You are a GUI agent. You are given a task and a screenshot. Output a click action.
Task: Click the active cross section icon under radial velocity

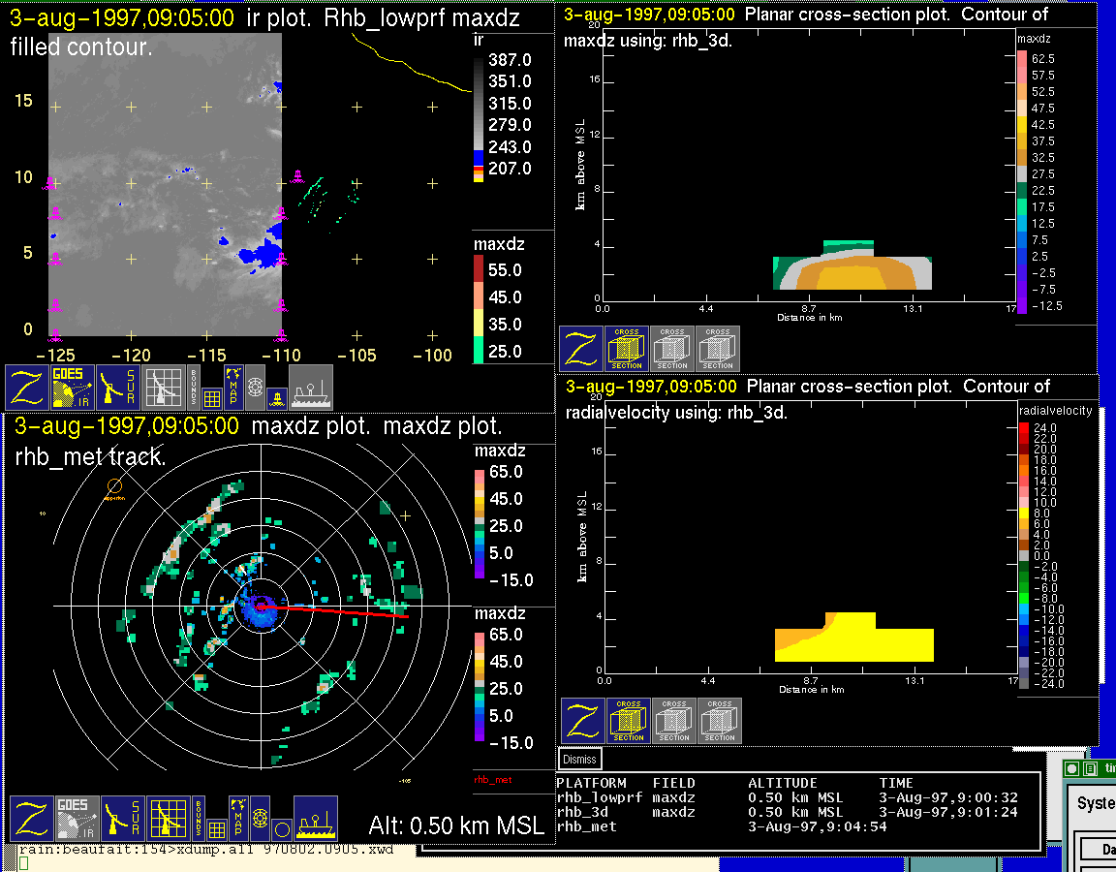click(629, 721)
